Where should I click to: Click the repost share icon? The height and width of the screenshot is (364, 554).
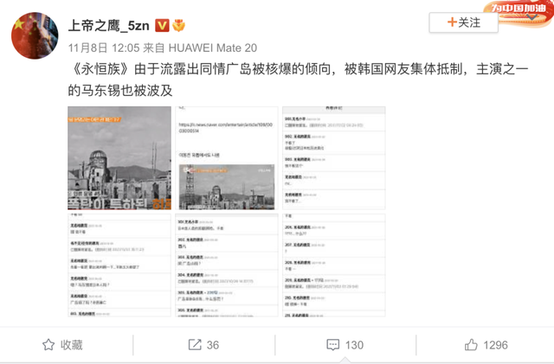click(x=195, y=345)
